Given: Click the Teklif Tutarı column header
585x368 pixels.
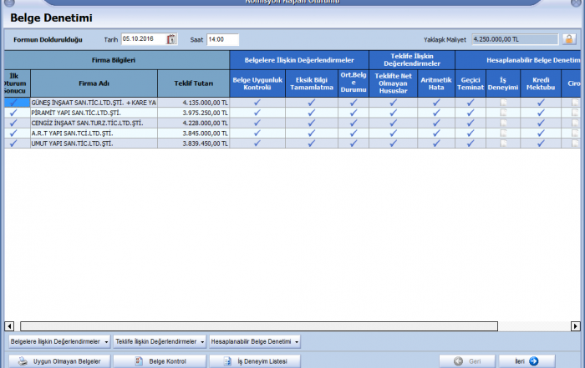Looking at the screenshot, I should click(x=194, y=83).
